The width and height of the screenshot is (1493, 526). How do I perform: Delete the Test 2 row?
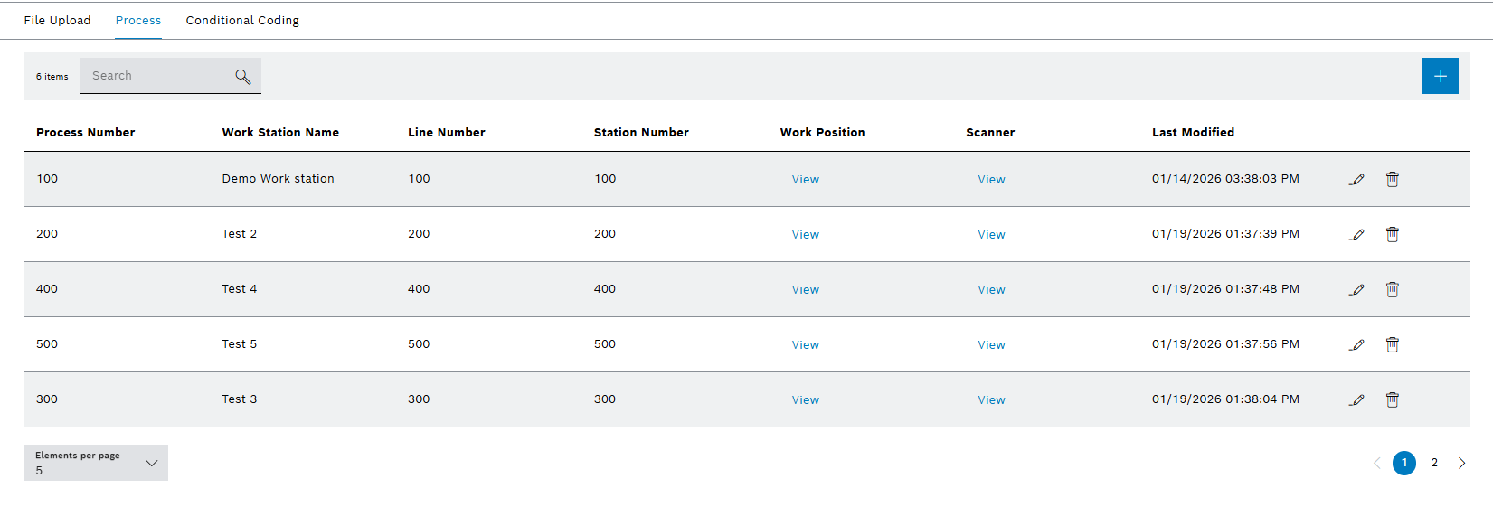click(1393, 234)
